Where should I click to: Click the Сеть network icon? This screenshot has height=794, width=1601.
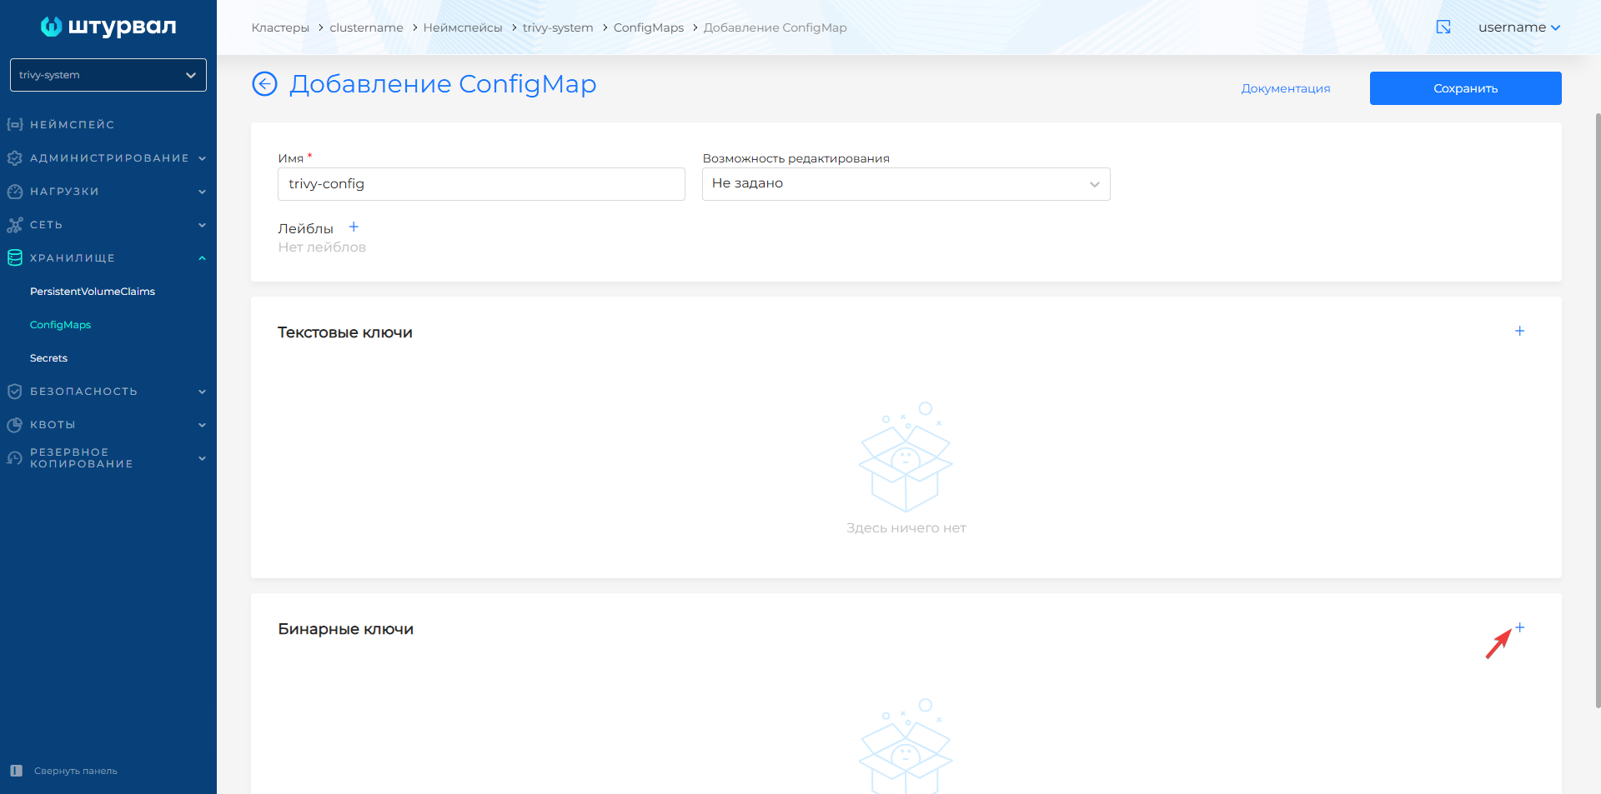tap(14, 224)
